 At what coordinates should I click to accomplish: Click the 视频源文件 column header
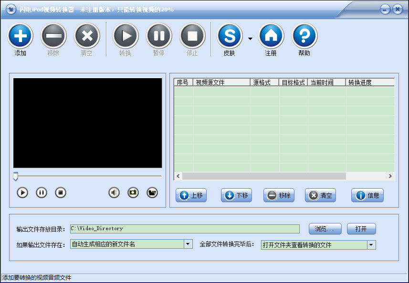[x=221, y=82]
